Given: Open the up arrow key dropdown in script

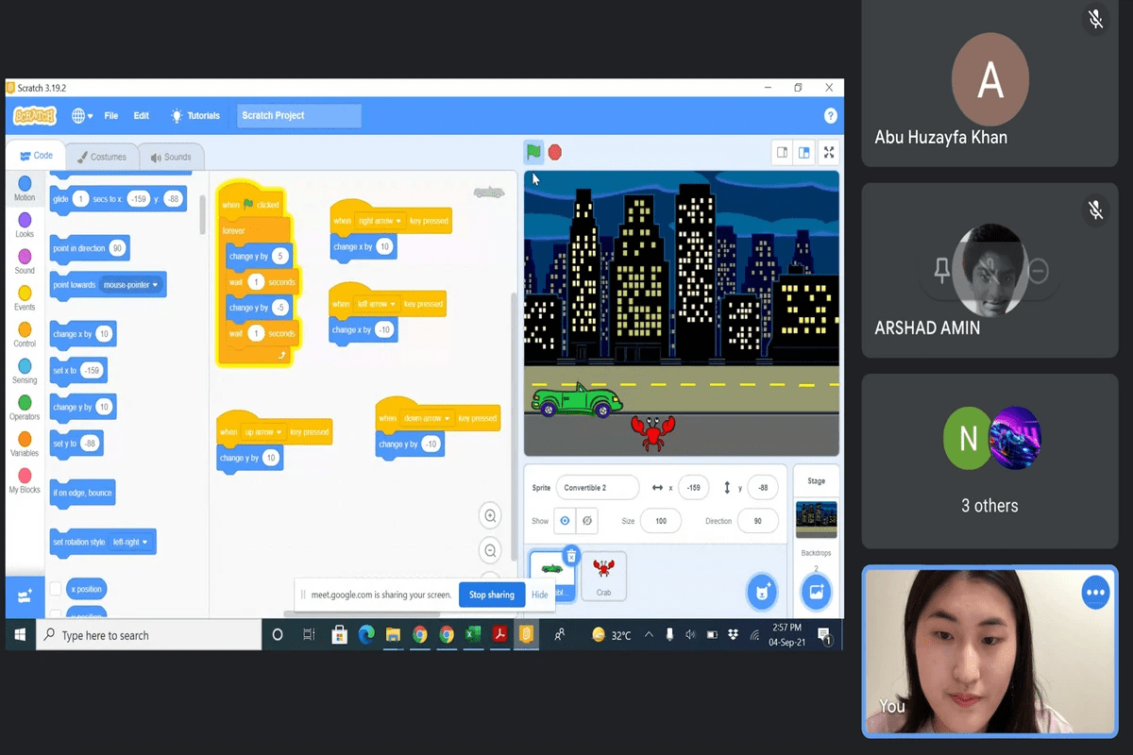Looking at the screenshot, I should point(263,432).
